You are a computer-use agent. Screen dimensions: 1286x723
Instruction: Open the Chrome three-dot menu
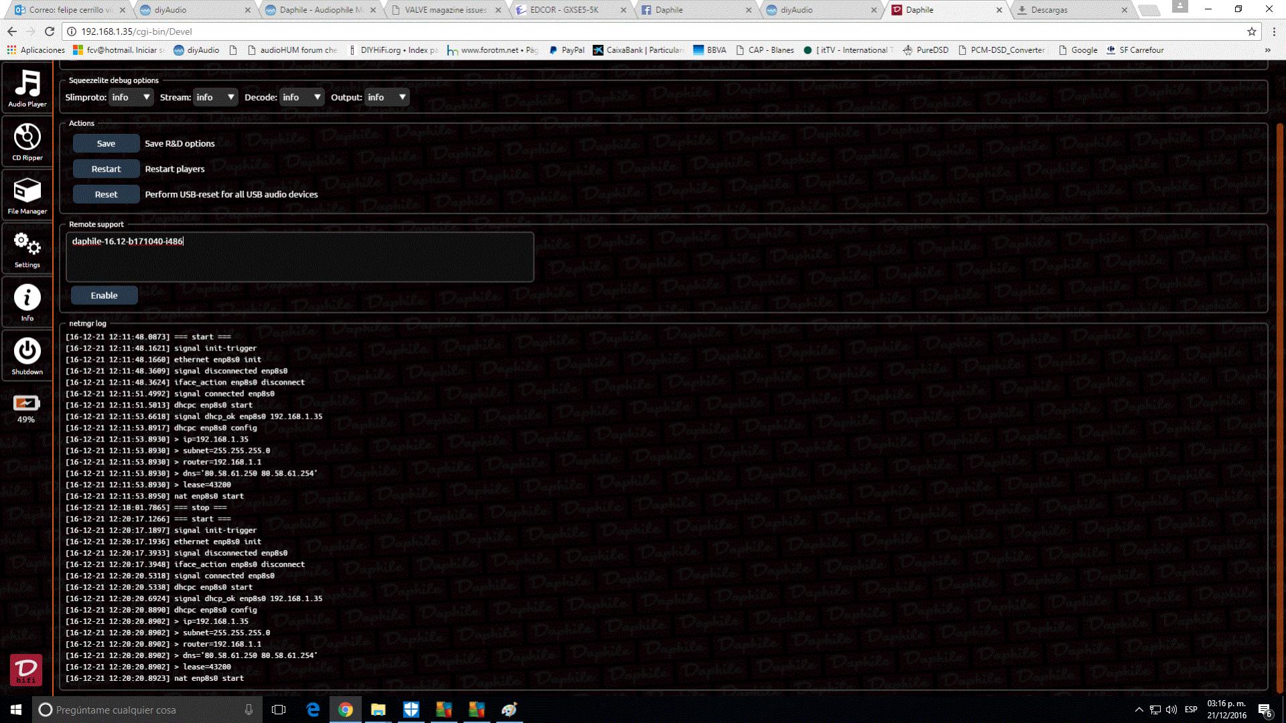(x=1274, y=31)
